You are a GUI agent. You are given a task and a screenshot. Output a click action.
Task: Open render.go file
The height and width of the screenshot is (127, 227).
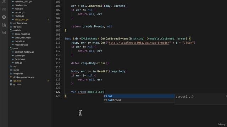pyautogui.click(x=20, y=12)
